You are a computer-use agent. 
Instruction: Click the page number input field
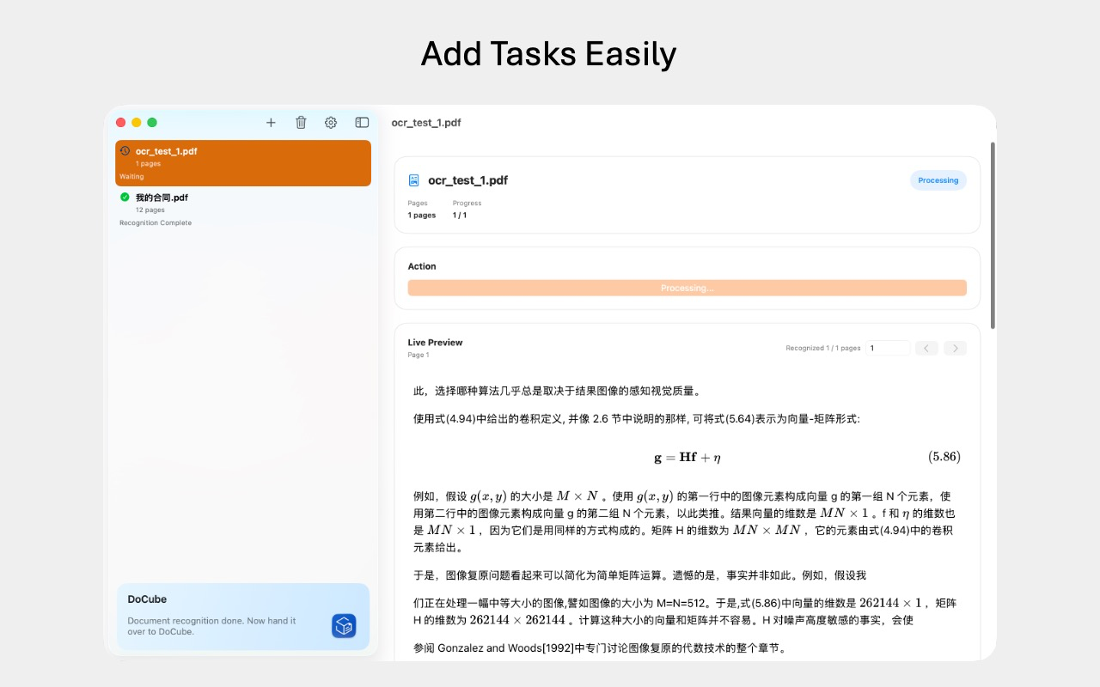coord(888,348)
